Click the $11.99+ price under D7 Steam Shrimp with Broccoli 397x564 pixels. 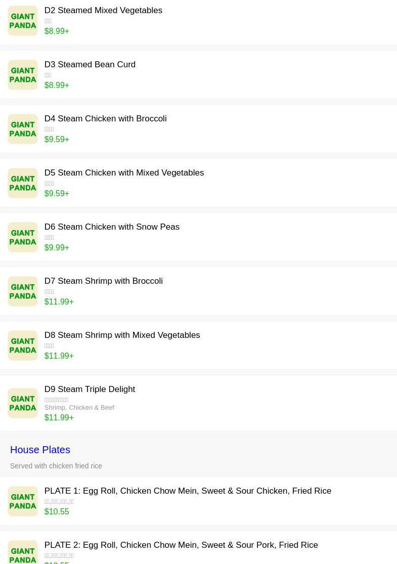click(x=59, y=302)
